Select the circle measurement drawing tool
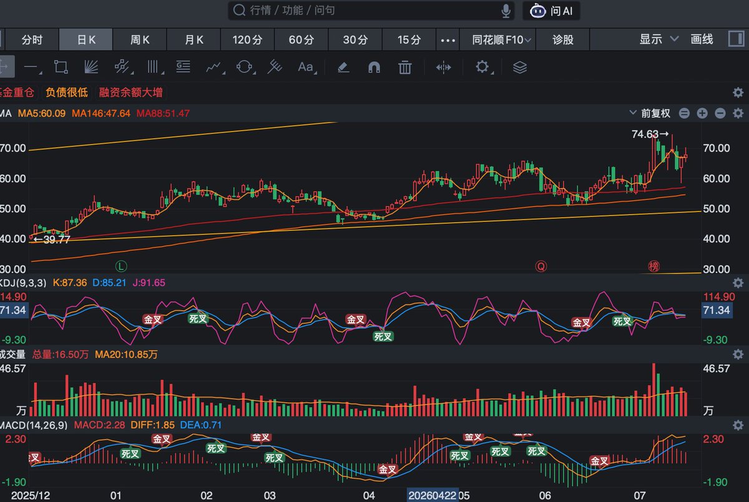The height and width of the screenshot is (502, 749). [x=244, y=67]
